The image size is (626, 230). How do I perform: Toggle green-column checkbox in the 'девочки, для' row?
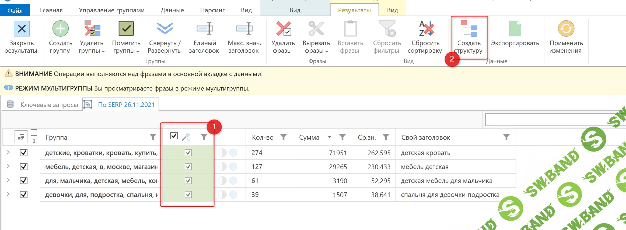pos(188,195)
